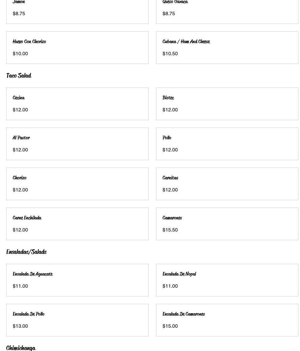Choose the Cecina taco salad
Screen dimensions: 300x351
(77, 104)
